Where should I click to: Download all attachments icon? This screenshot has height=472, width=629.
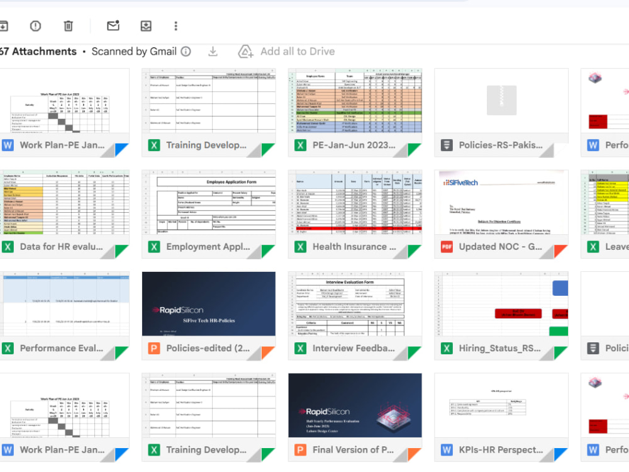[213, 52]
